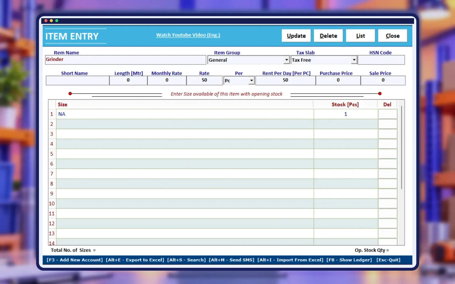Click the Size column header

coord(185,105)
